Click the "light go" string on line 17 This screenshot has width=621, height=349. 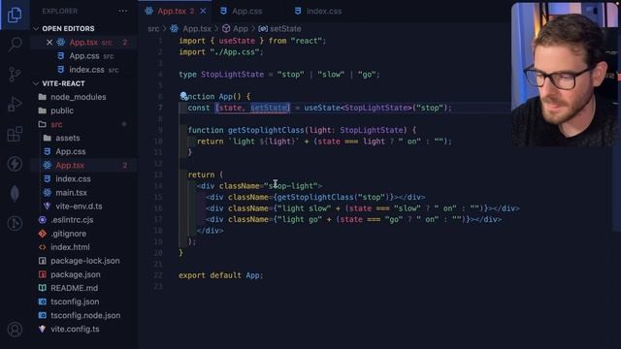[301, 220]
